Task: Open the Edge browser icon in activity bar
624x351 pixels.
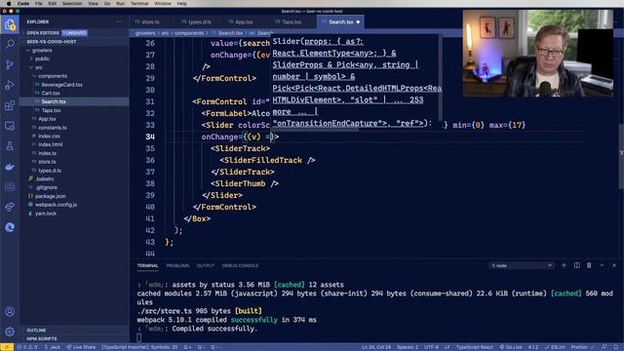Action: tap(10, 227)
